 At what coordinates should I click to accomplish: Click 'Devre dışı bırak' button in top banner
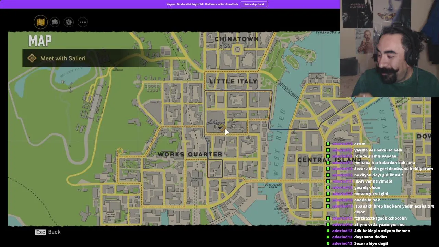pos(254,4)
